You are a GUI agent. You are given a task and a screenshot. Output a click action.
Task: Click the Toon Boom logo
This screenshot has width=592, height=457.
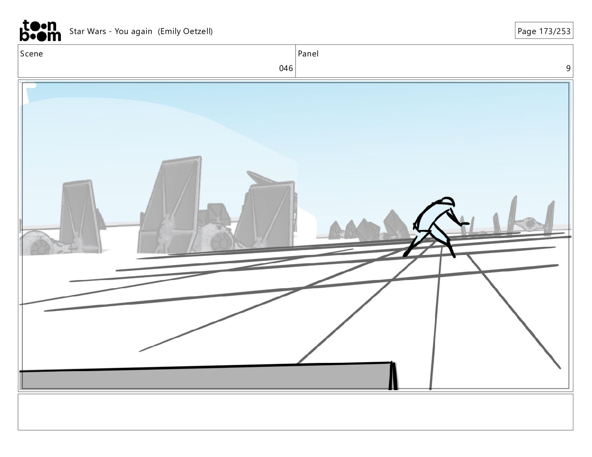(x=40, y=31)
